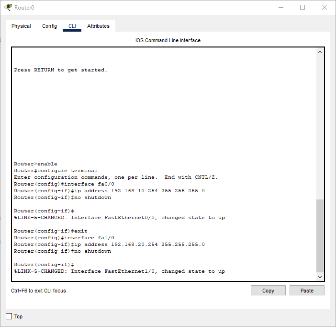Click the last Router(config-if)# prompt line
This screenshot has width=336, height=327.
[44, 265]
